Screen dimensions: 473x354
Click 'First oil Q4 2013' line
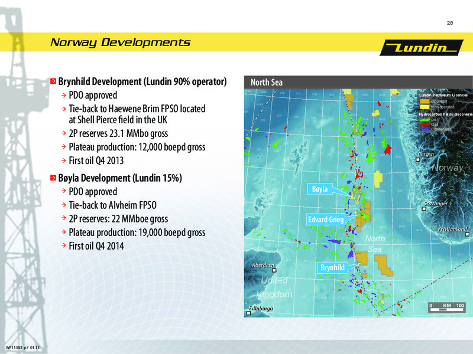[x=96, y=160]
